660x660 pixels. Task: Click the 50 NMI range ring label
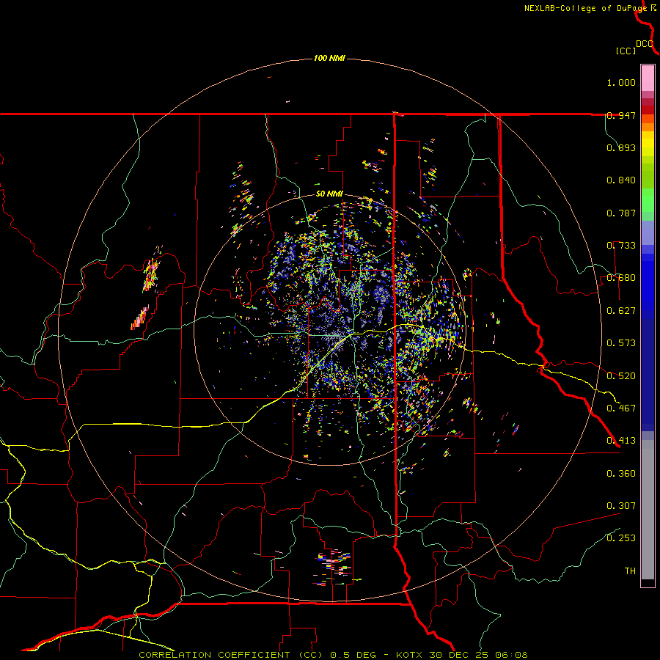point(329,194)
